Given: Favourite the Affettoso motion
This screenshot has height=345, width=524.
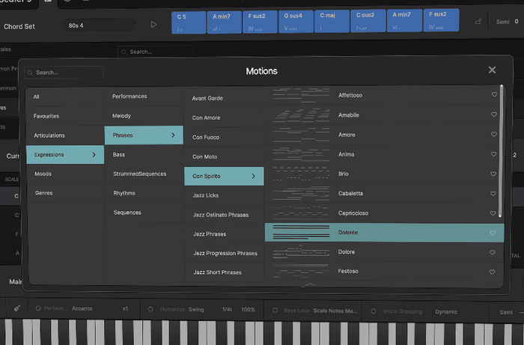Looking at the screenshot, I should (x=493, y=95).
